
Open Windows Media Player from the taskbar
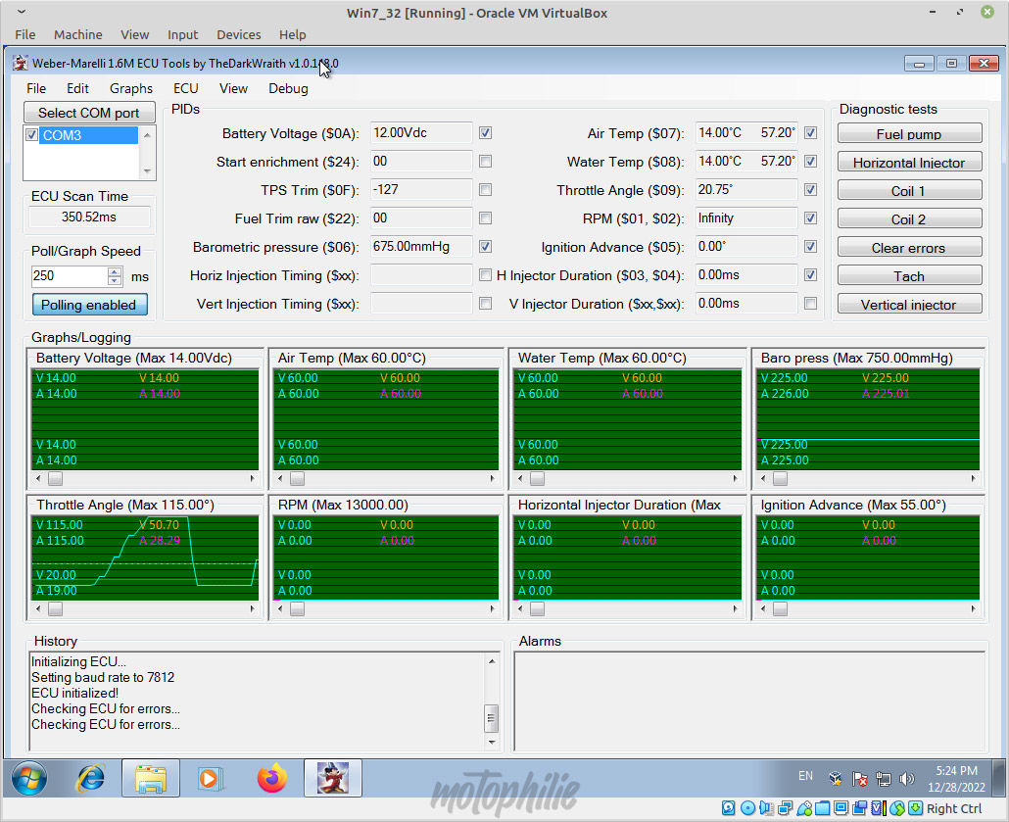click(x=210, y=778)
